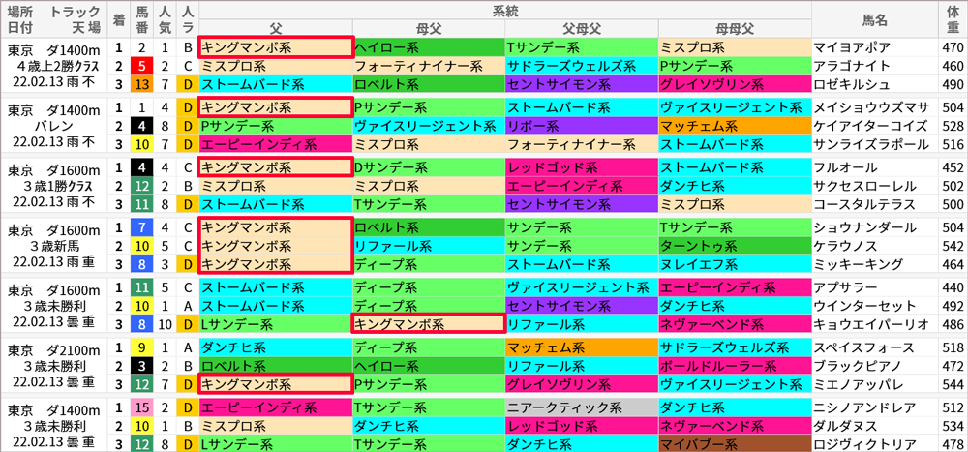Click the 馬番 column header
Image resolution: width=968 pixels, height=452 pixels.
(141, 19)
